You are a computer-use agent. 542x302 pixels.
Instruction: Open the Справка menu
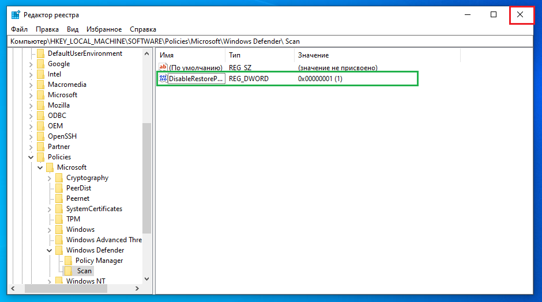(143, 29)
